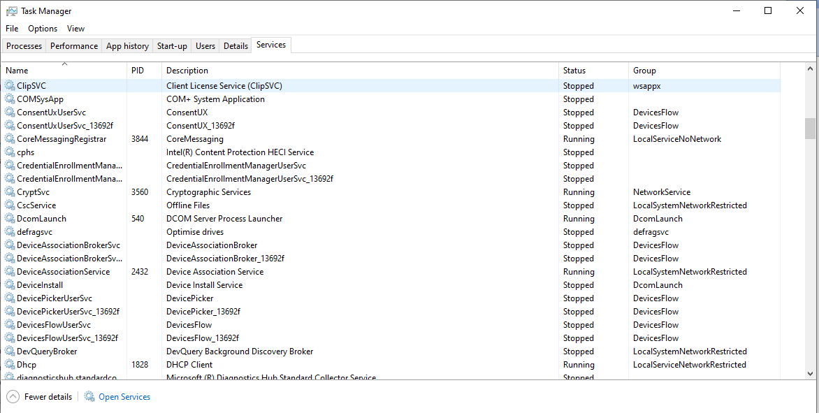Select the CoreMessagingRegistrar service name

[x=61, y=139]
